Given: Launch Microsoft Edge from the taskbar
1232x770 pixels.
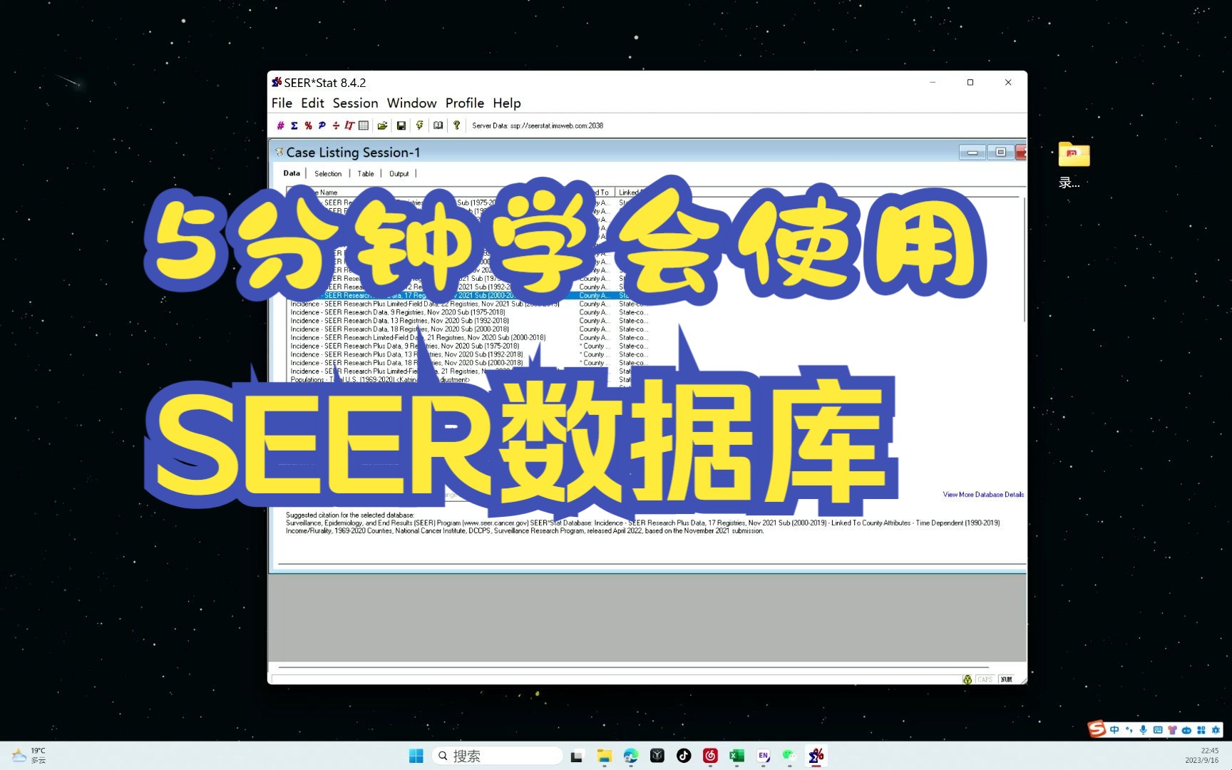Looking at the screenshot, I should click(x=631, y=756).
